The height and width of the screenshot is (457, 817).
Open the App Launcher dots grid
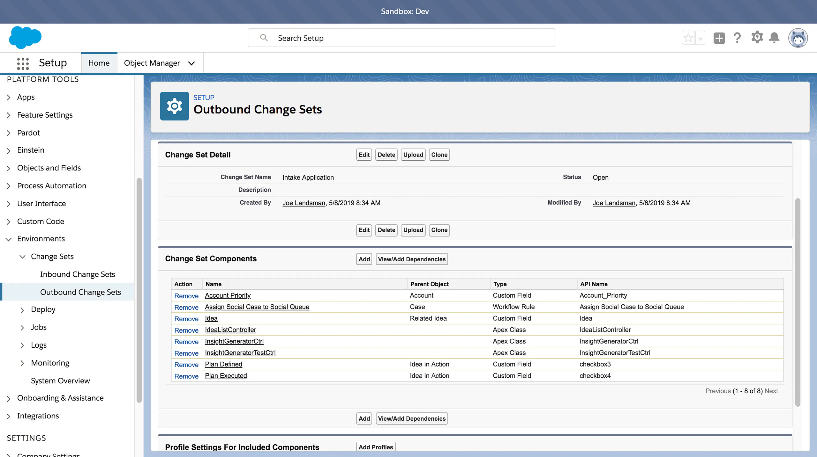pos(23,63)
